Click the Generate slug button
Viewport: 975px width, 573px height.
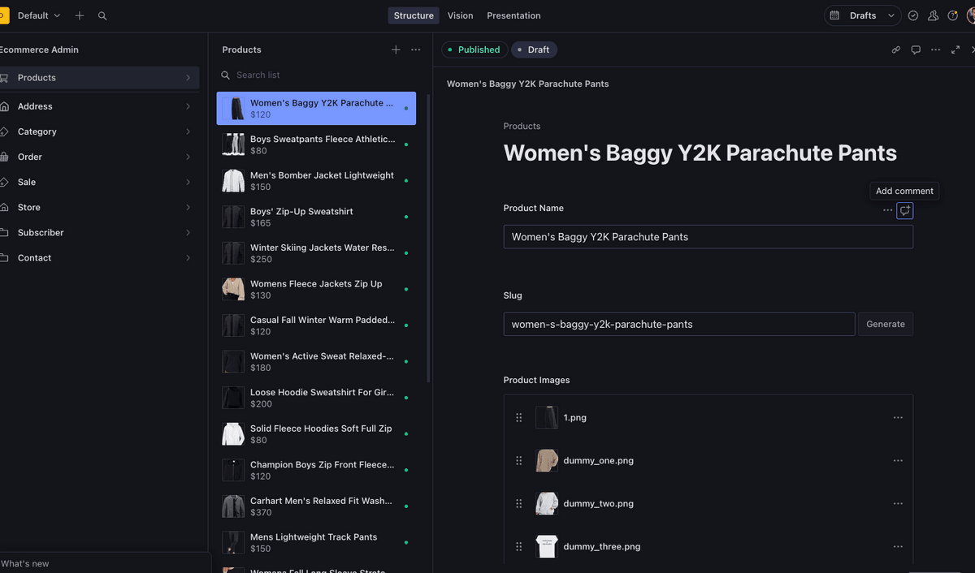(x=885, y=324)
